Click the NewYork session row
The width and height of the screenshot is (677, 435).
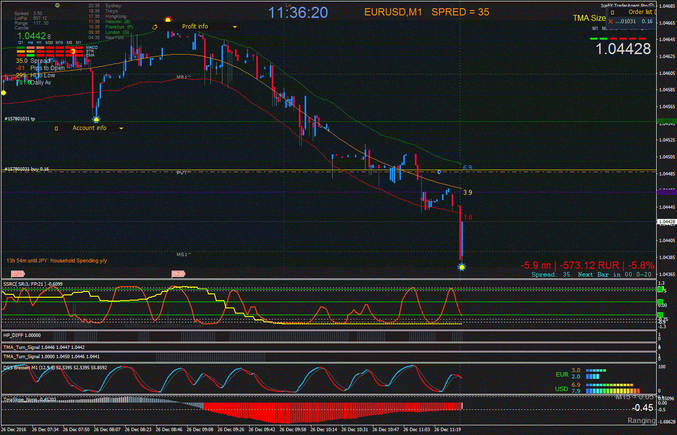point(106,38)
